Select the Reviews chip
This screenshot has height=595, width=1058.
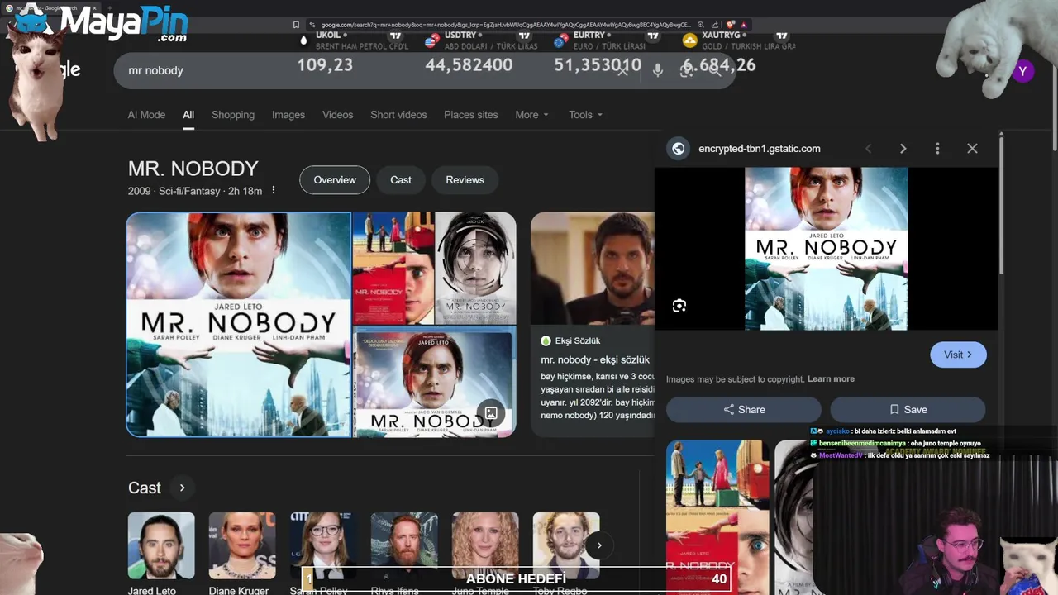[465, 180]
